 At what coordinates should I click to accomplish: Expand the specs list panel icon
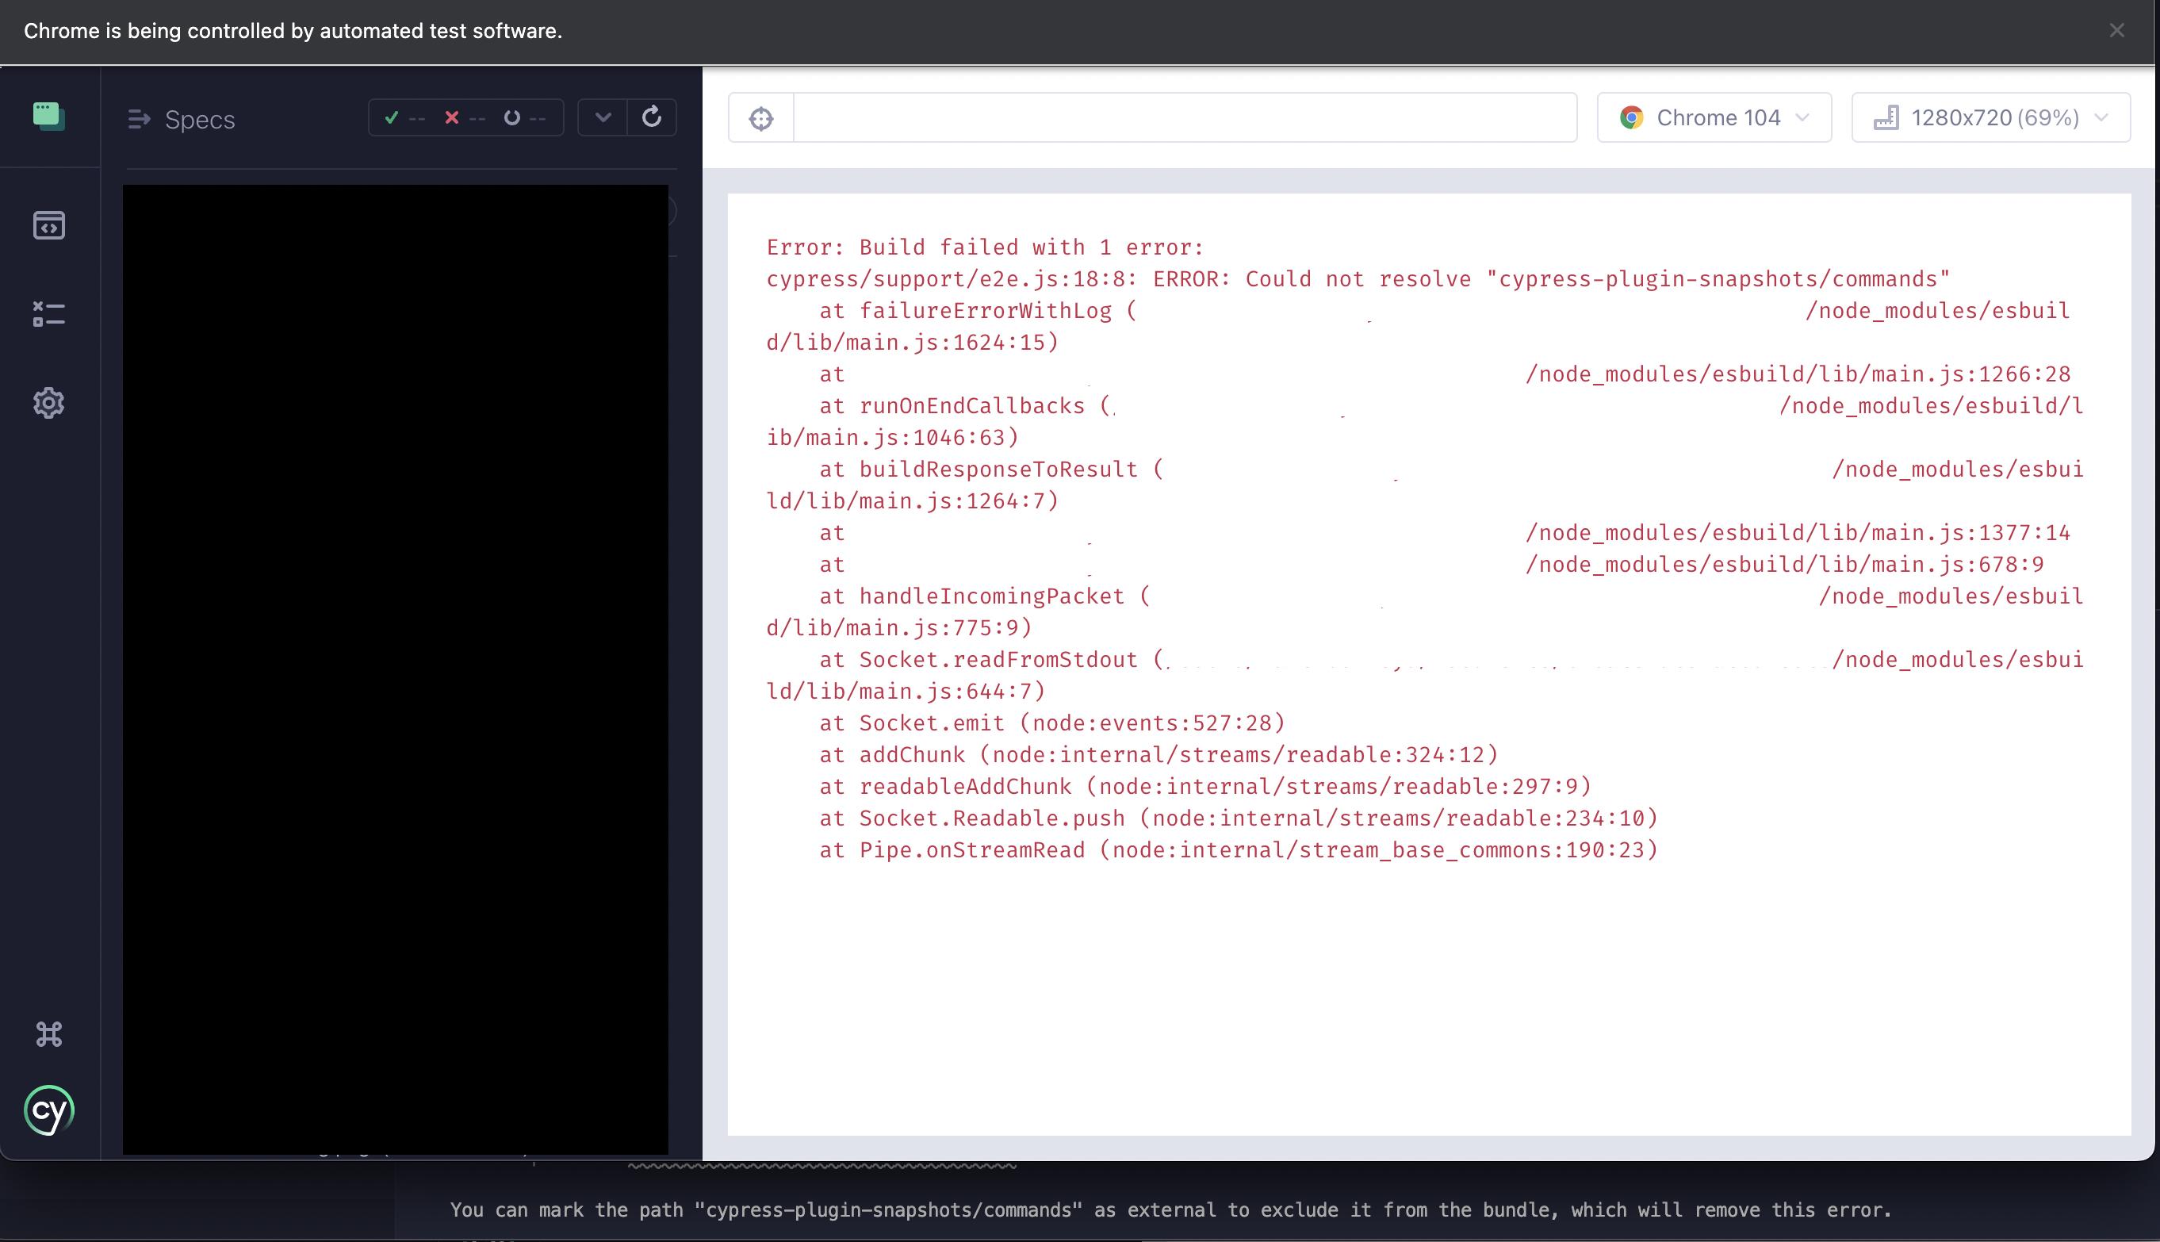(139, 120)
